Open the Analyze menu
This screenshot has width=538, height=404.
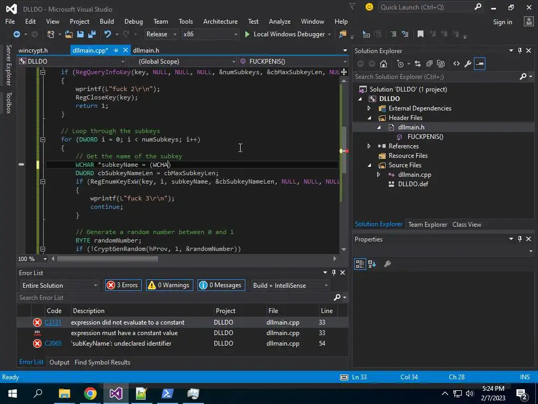pos(280,21)
